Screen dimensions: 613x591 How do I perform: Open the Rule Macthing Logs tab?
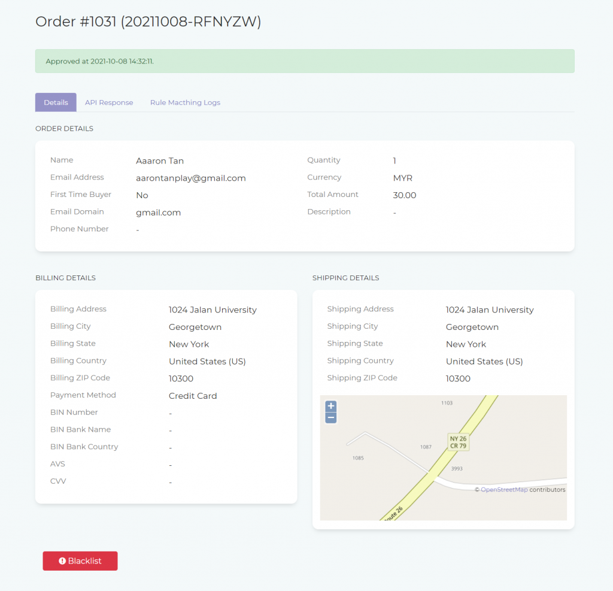(x=185, y=102)
